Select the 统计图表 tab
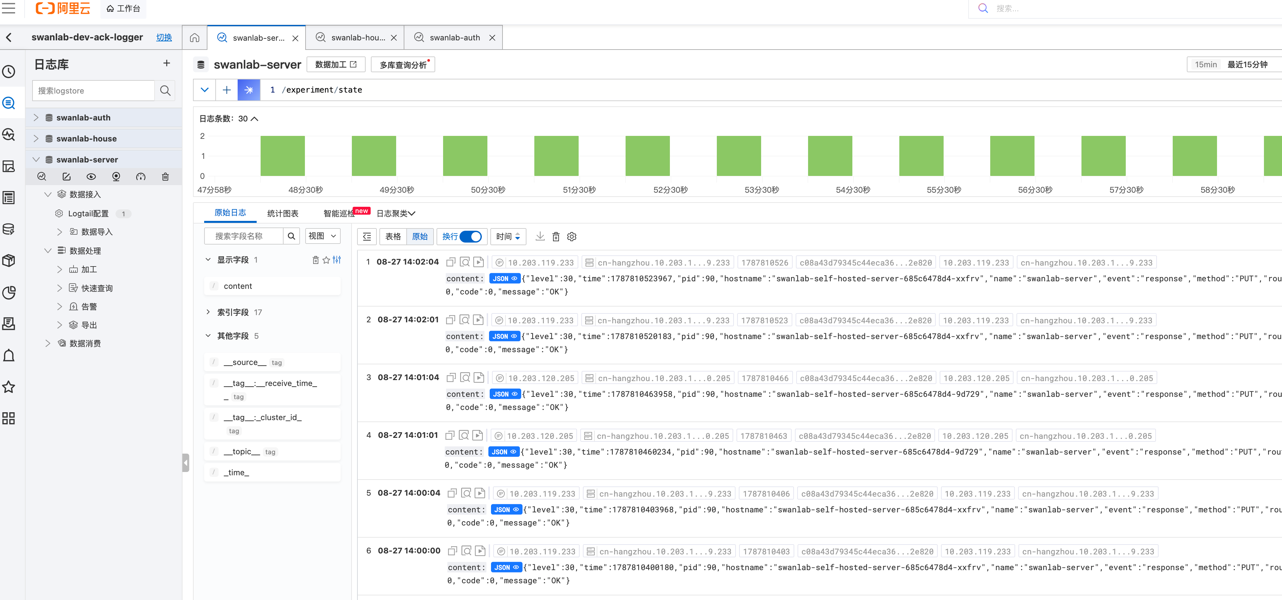Viewport: 1282px width, 600px height. [283, 213]
